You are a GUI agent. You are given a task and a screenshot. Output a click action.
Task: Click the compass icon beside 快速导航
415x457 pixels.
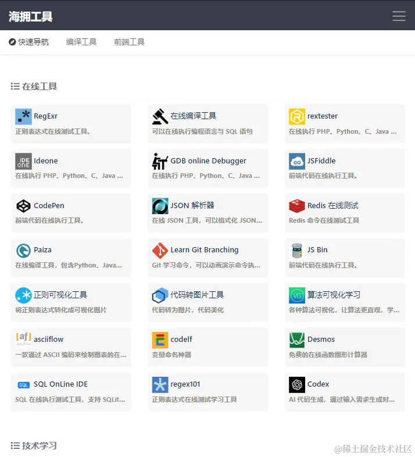coord(12,42)
